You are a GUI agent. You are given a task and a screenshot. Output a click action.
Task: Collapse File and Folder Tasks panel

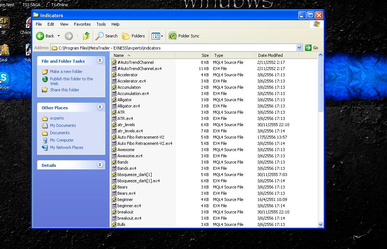[x=100, y=61]
